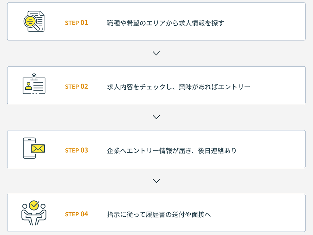Click the person silhouette on ID card
Screen dimensions: 313x235
[28, 86]
